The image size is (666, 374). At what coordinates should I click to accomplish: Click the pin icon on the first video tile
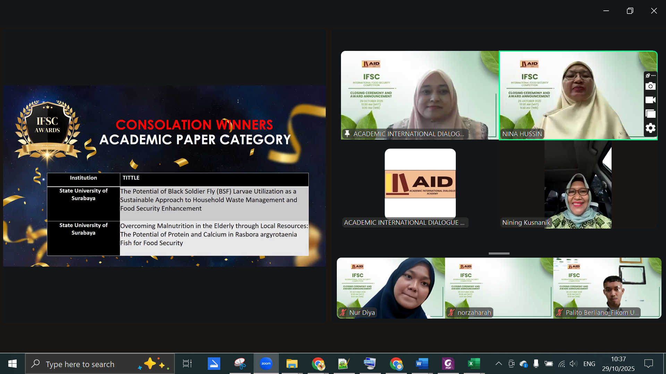click(x=347, y=134)
